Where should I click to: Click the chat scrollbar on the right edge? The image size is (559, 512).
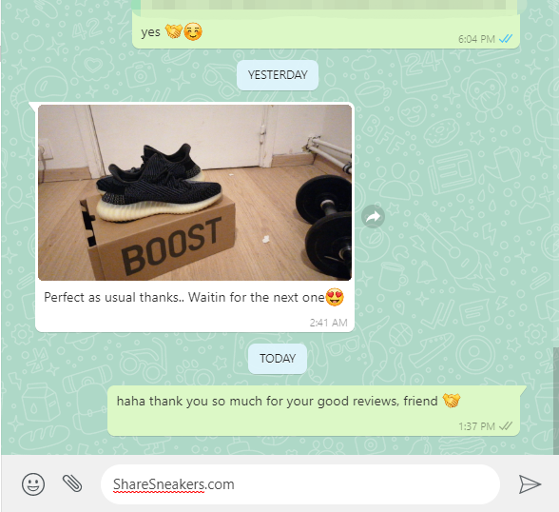pos(556,401)
